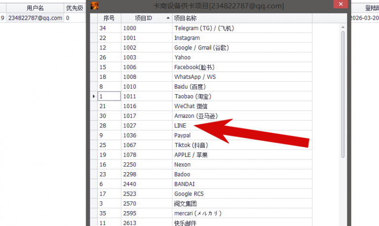Click project ID cell 1036

pos(147,135)
